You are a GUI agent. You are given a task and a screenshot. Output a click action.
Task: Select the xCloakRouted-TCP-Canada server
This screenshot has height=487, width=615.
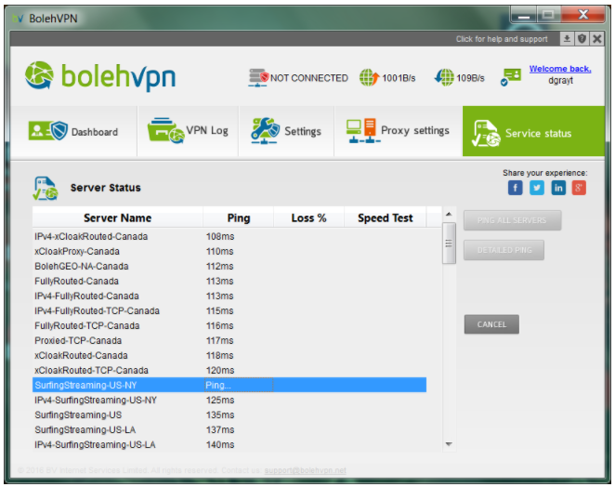[229, 371]
